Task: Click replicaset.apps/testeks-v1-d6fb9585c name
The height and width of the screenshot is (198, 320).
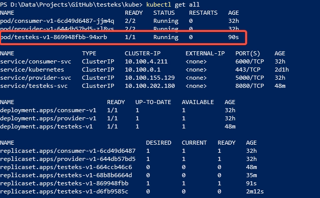Action: coord(64,191)
